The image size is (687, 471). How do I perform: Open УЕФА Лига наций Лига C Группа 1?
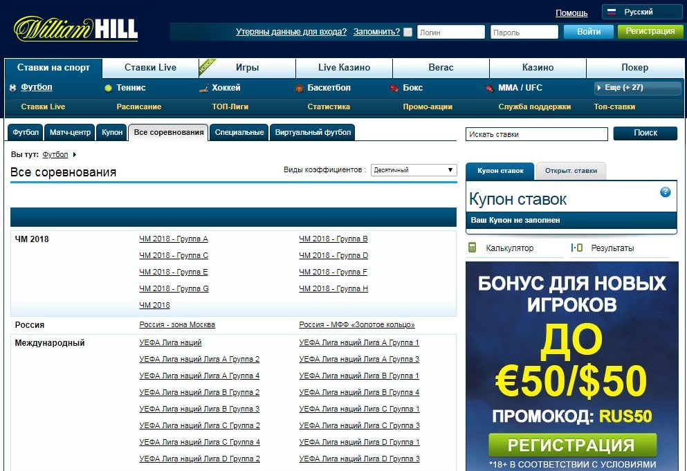tap(359, 409)
